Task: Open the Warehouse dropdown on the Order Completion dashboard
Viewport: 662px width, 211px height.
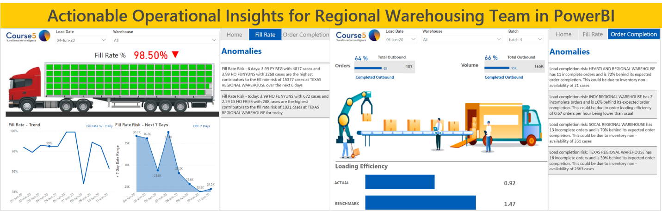Action: click(x=463, y=40)
